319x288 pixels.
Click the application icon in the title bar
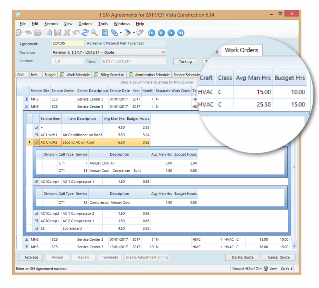click(x=18, y=15)
